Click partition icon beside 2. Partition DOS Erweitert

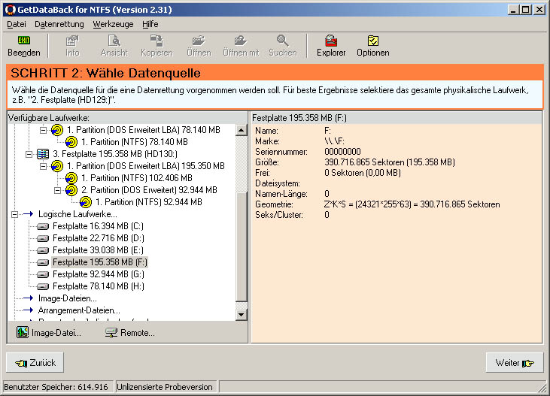pos(71,190)
